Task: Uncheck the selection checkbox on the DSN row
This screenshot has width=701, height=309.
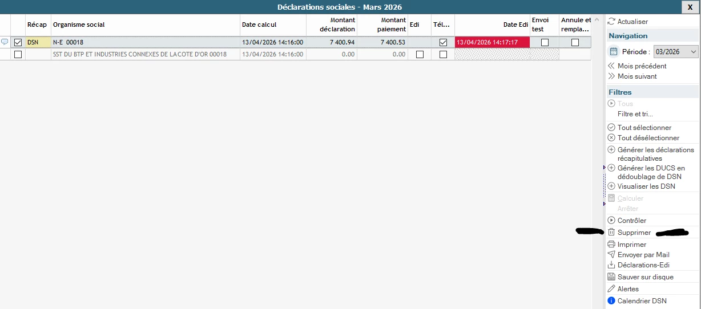Action: [18, 42]
